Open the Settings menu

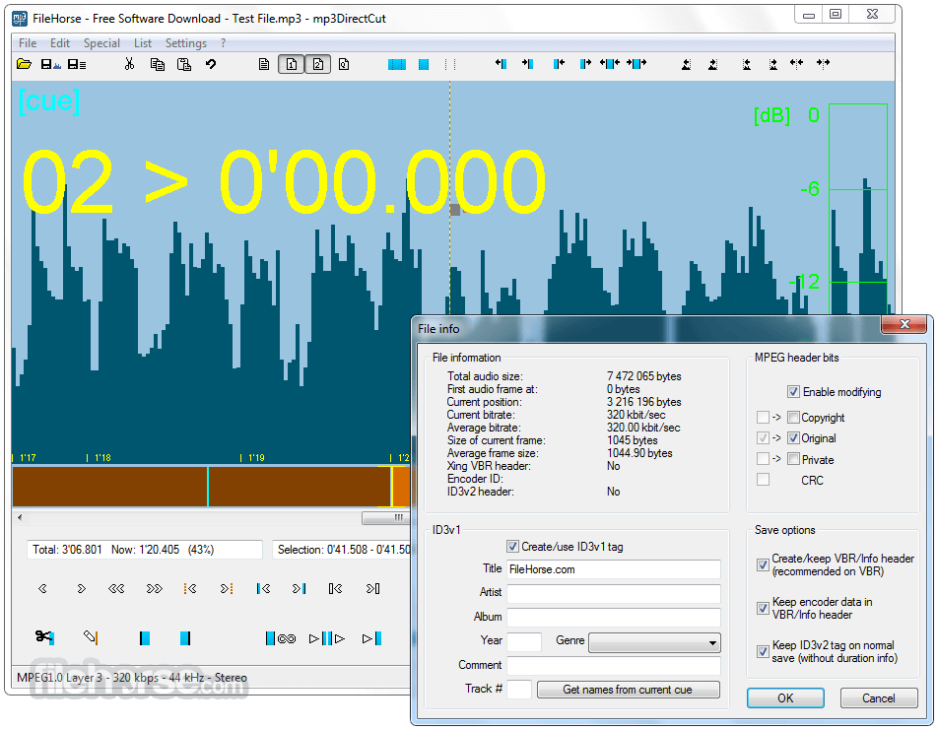[186, 43]
